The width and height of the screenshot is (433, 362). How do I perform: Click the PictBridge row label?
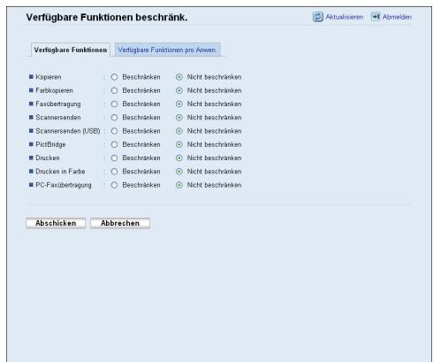(50, 144)
